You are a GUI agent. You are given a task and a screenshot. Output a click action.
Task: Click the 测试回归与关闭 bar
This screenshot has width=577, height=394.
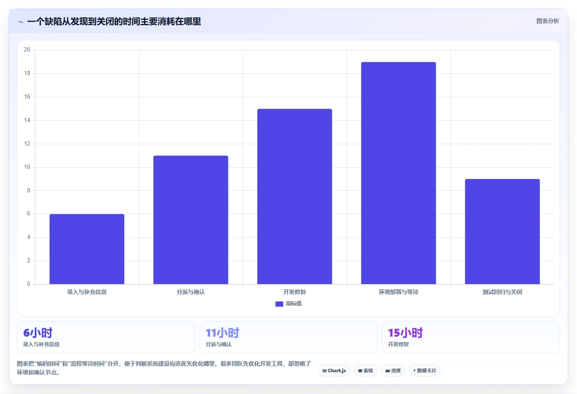coord(503,232)
